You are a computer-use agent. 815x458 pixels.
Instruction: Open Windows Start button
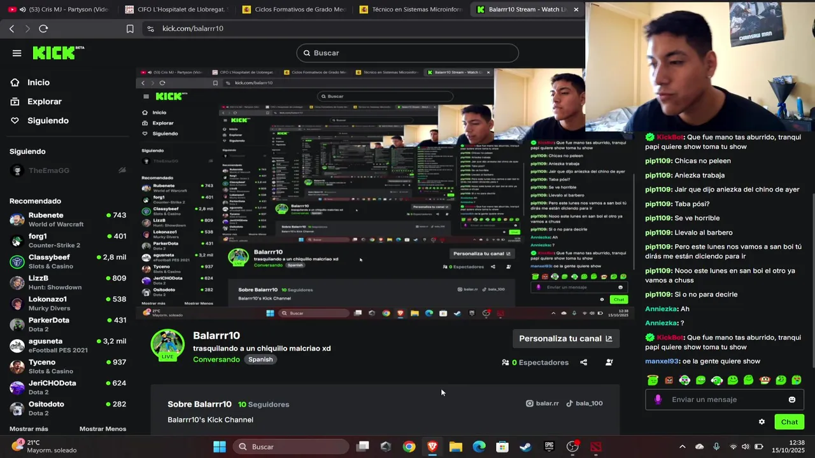click(x=219, y=447)
